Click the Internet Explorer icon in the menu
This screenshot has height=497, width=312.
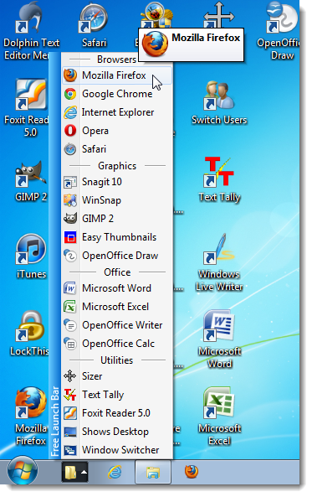pos(70,112)
